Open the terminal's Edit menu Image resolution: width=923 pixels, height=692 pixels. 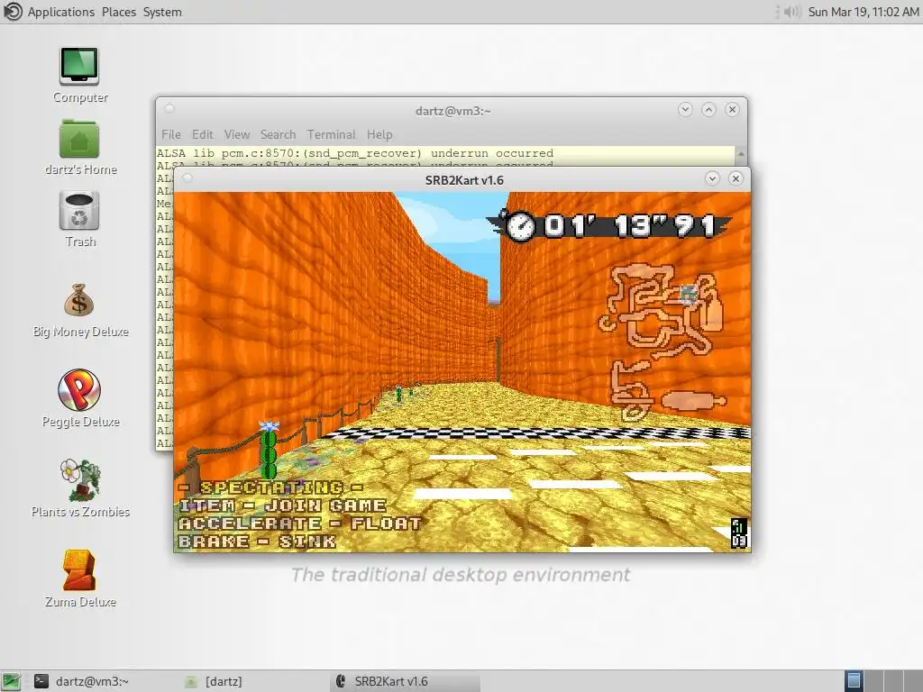tap(203, 135)
